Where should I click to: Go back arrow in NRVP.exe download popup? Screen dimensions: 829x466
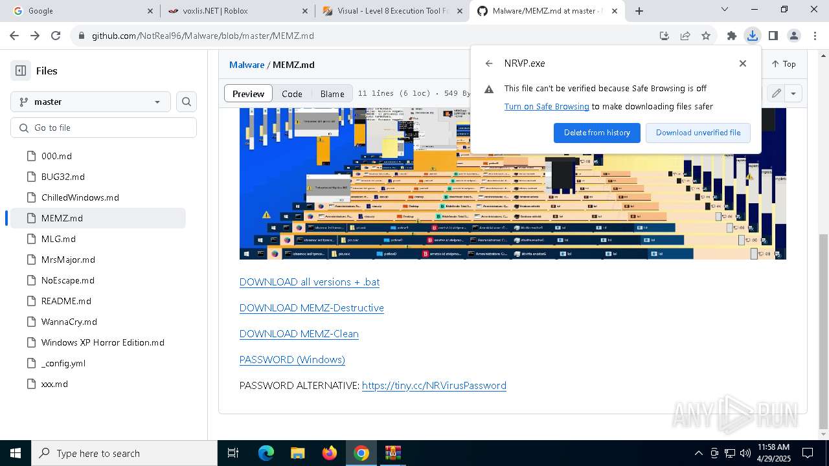(x=489, y=63)
